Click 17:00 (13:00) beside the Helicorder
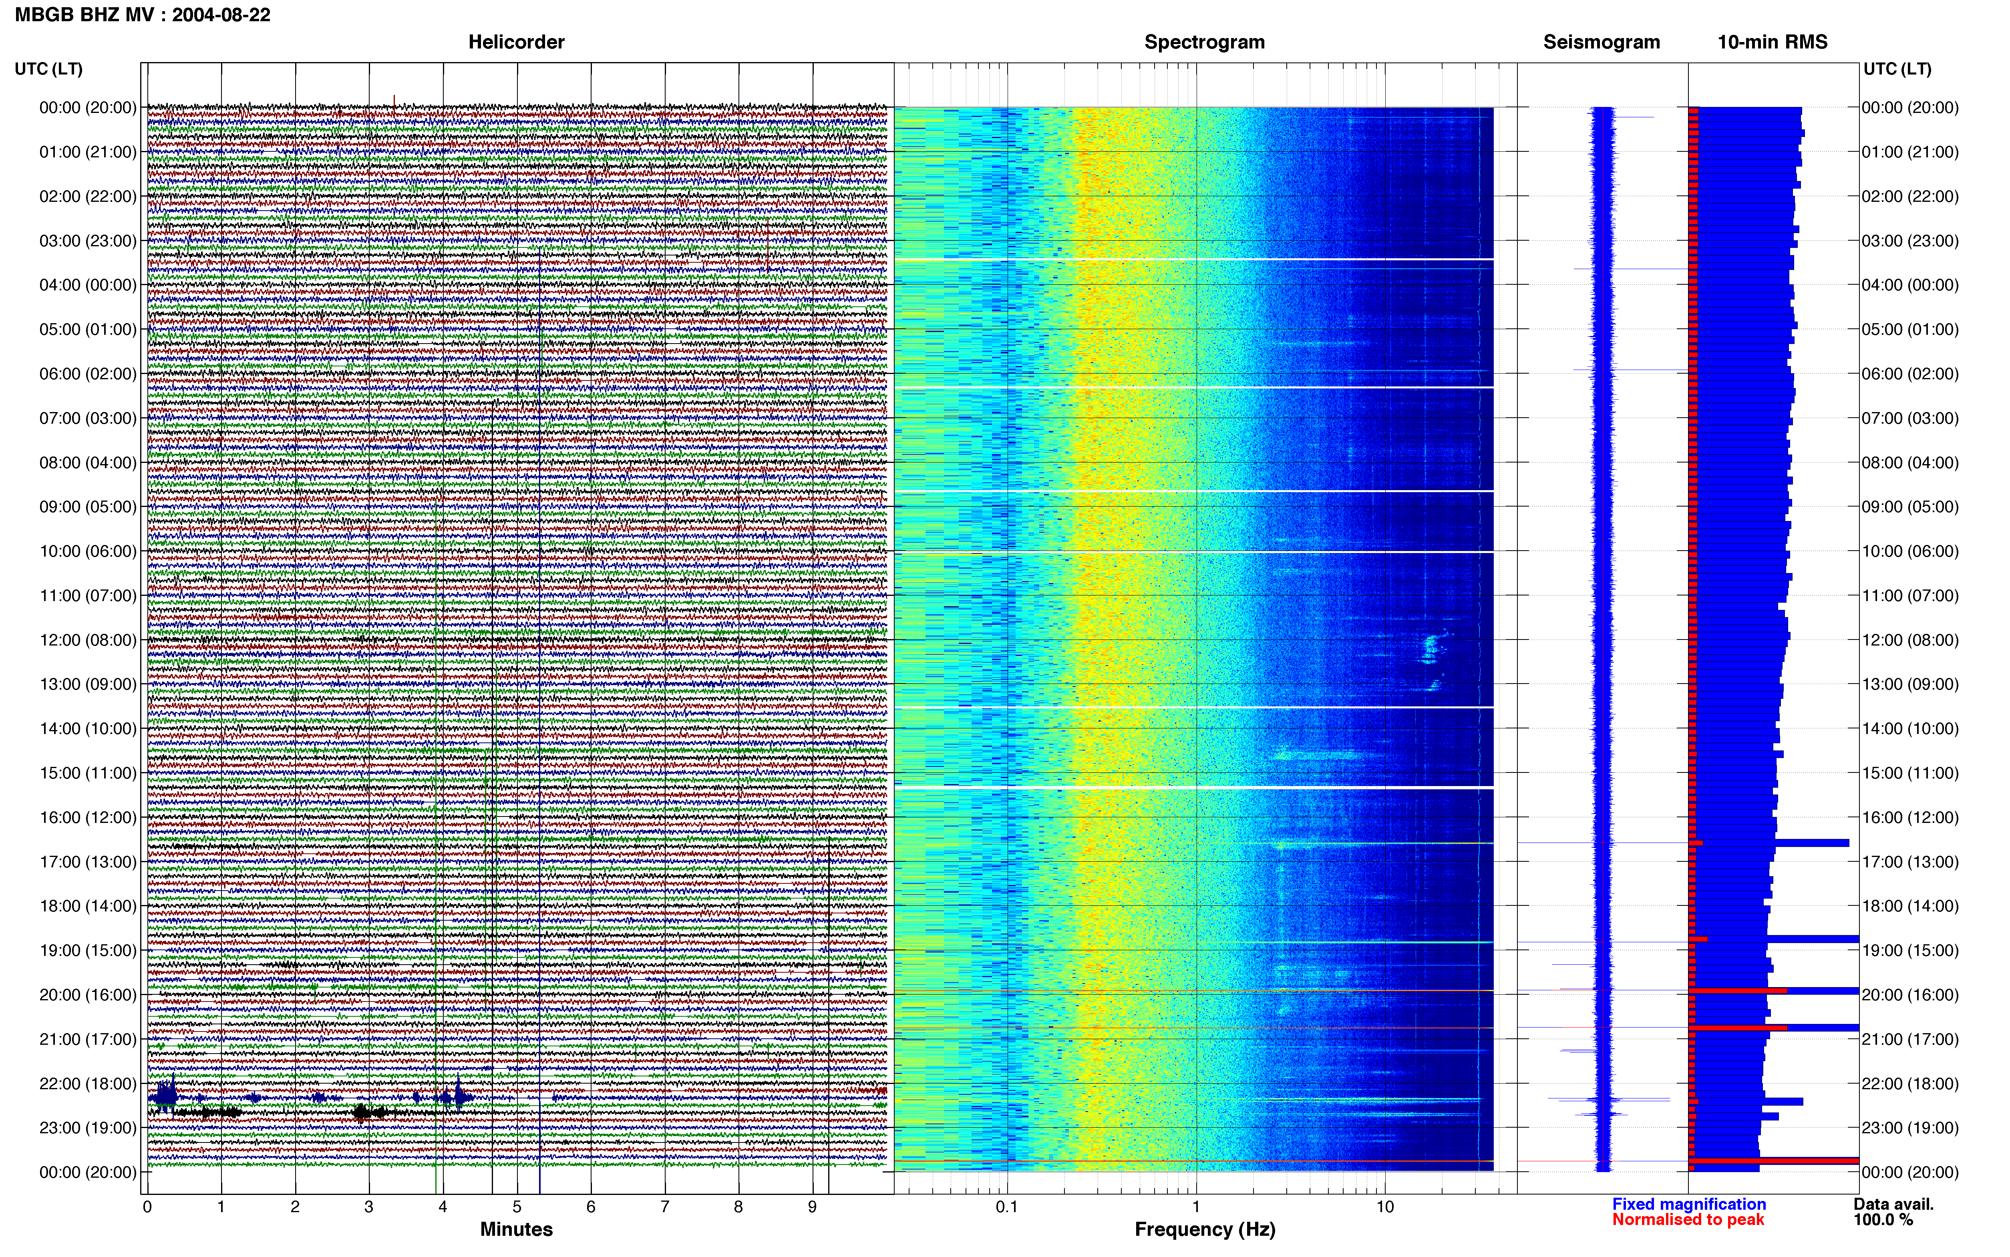The image size is (2010, 1257). click(x=87, y=862)
